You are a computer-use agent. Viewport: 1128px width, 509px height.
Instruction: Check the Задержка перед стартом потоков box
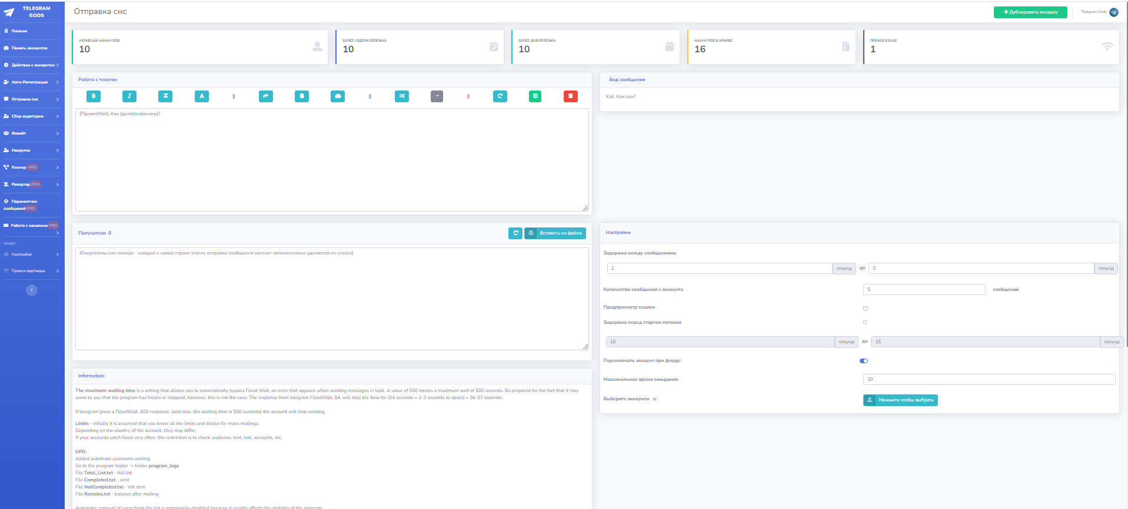(865, 323)
